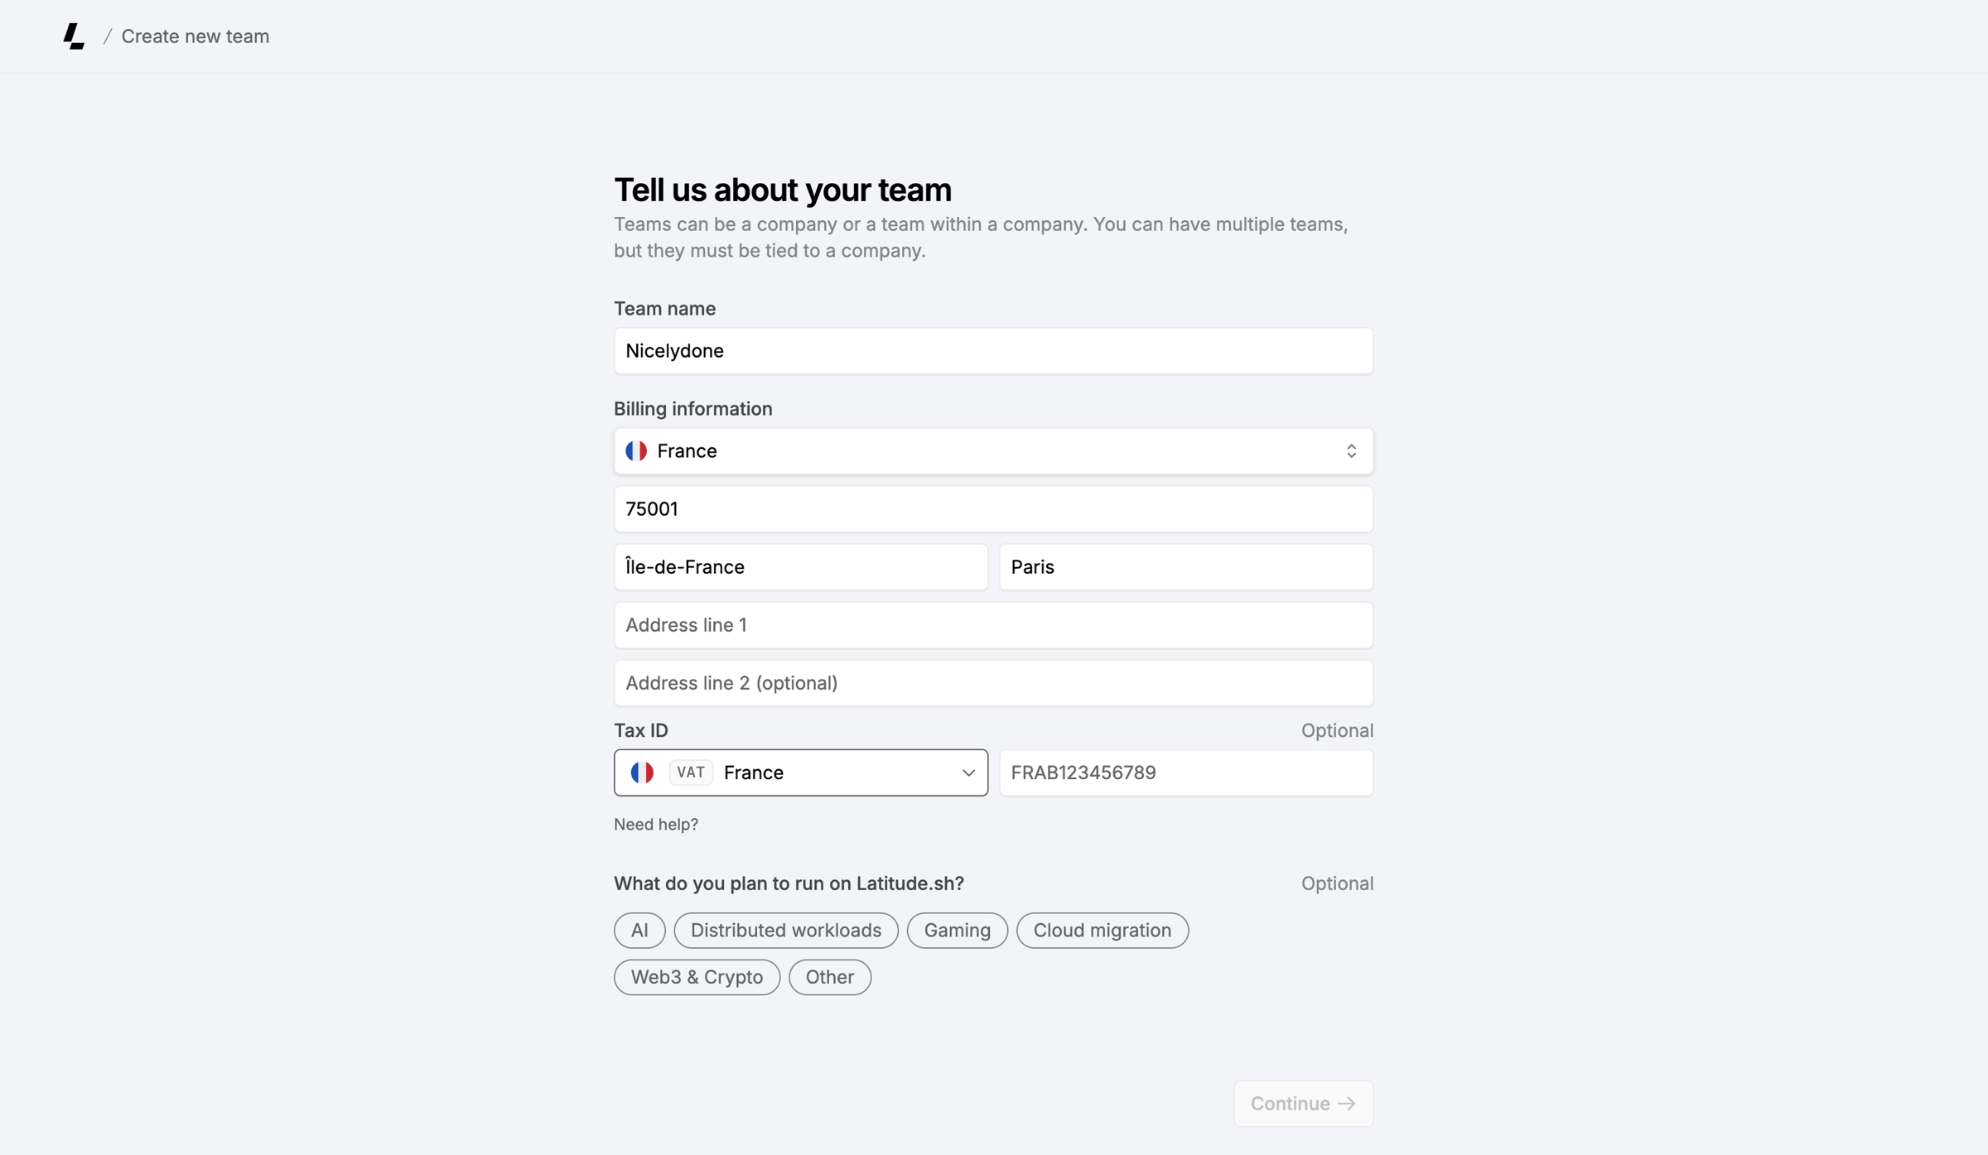
Task: Expand the Tax ID VAT France dropdown
Action: click(801, 772)
